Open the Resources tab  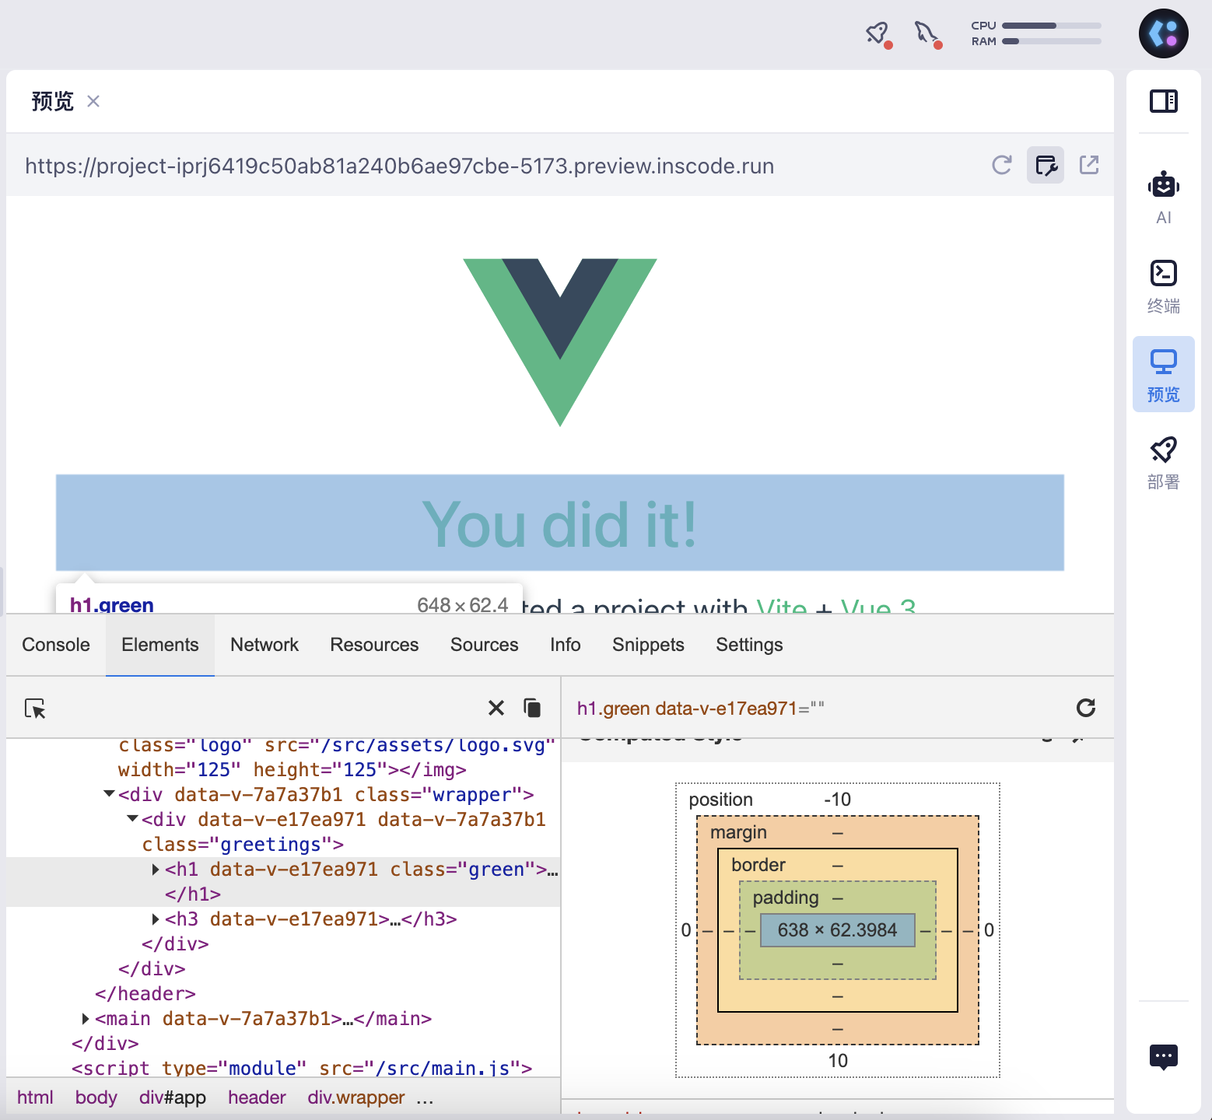pyautogui.click(x=374, y=645)
